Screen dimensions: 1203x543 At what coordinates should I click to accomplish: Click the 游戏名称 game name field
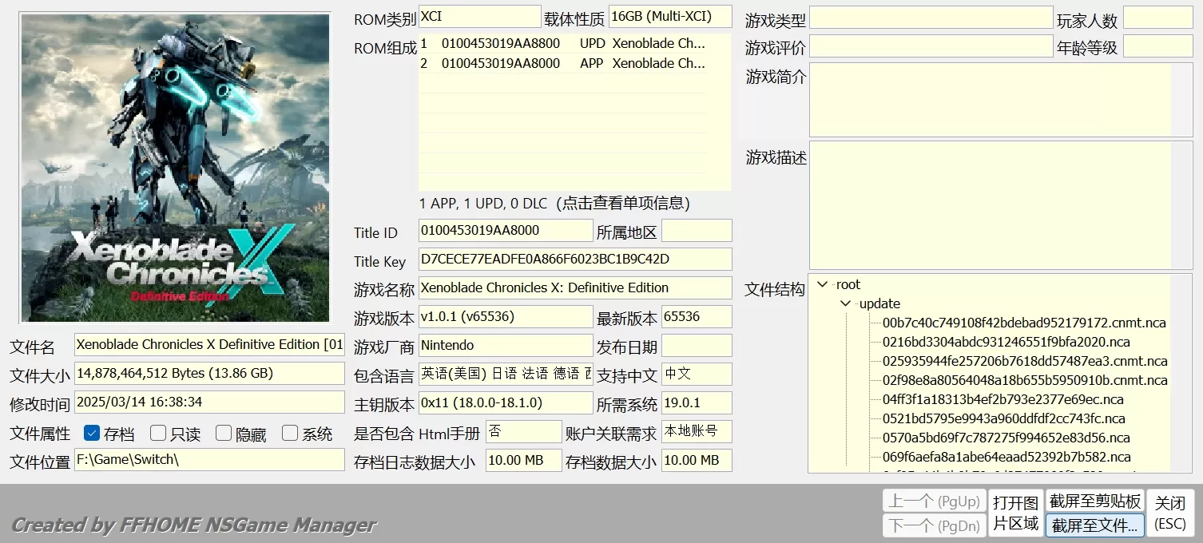pyautogui.click(x=575, y=288)
